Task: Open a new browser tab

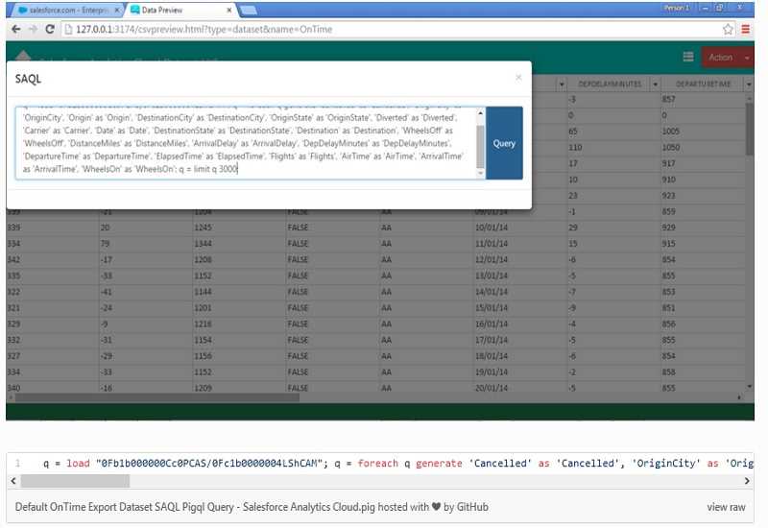Action: point(249,10)
